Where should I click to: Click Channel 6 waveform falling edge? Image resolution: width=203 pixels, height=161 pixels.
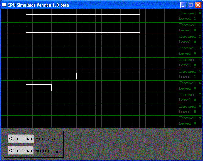pos(52,87)
